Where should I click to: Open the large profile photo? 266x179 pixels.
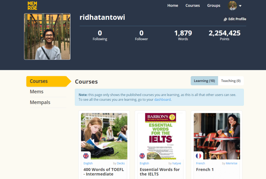tap(47, 37)
